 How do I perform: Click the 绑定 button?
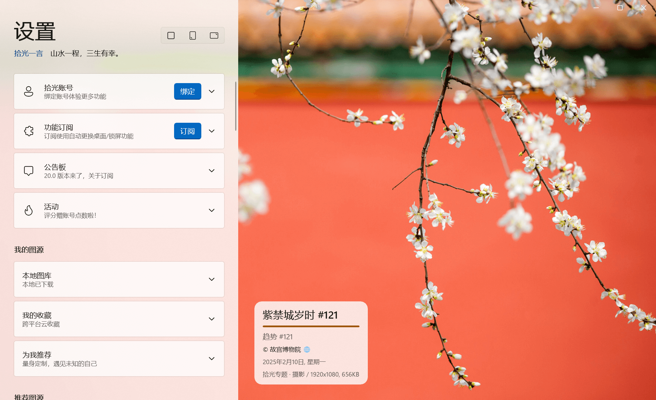point(188,91)
